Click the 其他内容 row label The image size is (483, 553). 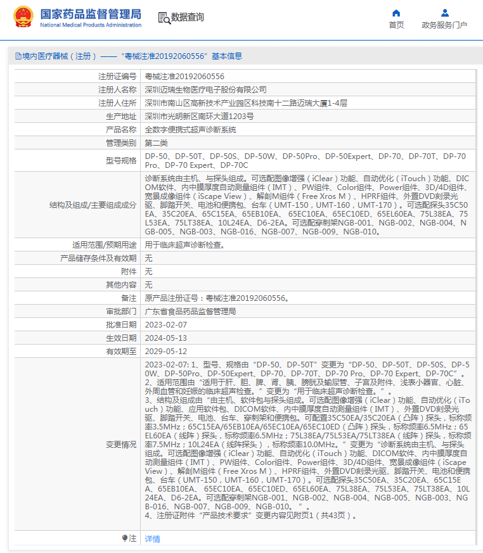coord(121,284)
